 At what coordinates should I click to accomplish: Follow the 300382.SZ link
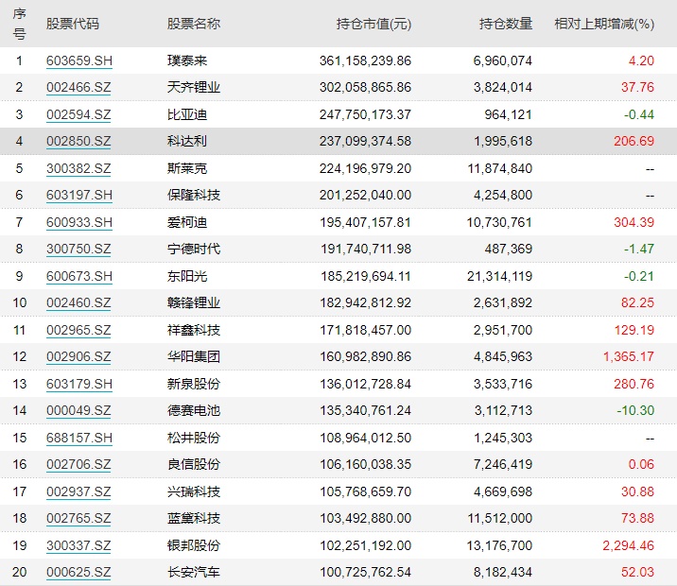[x=78, y=168]
